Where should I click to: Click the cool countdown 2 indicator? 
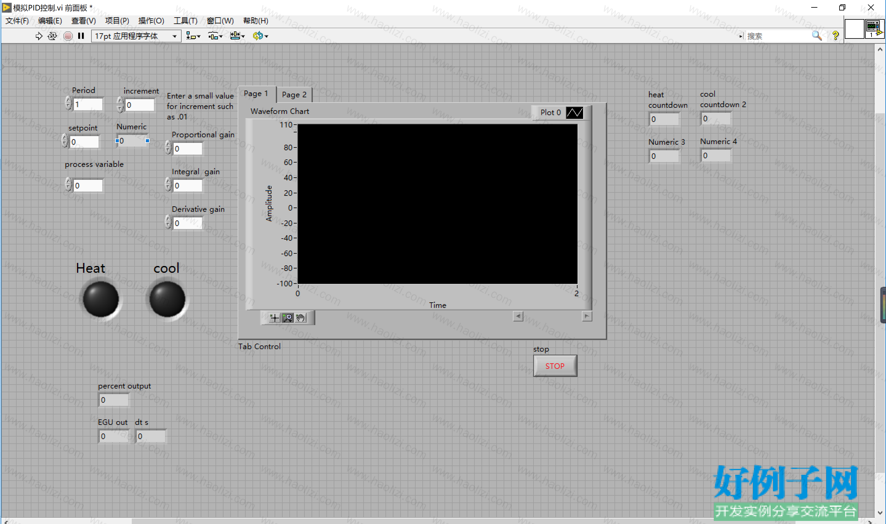pyautogui.click(x=715, y=118)
